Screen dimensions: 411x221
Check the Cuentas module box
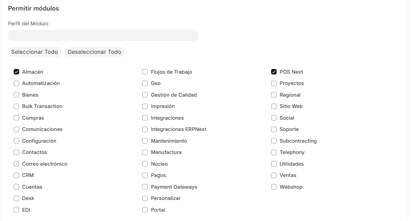16,187
